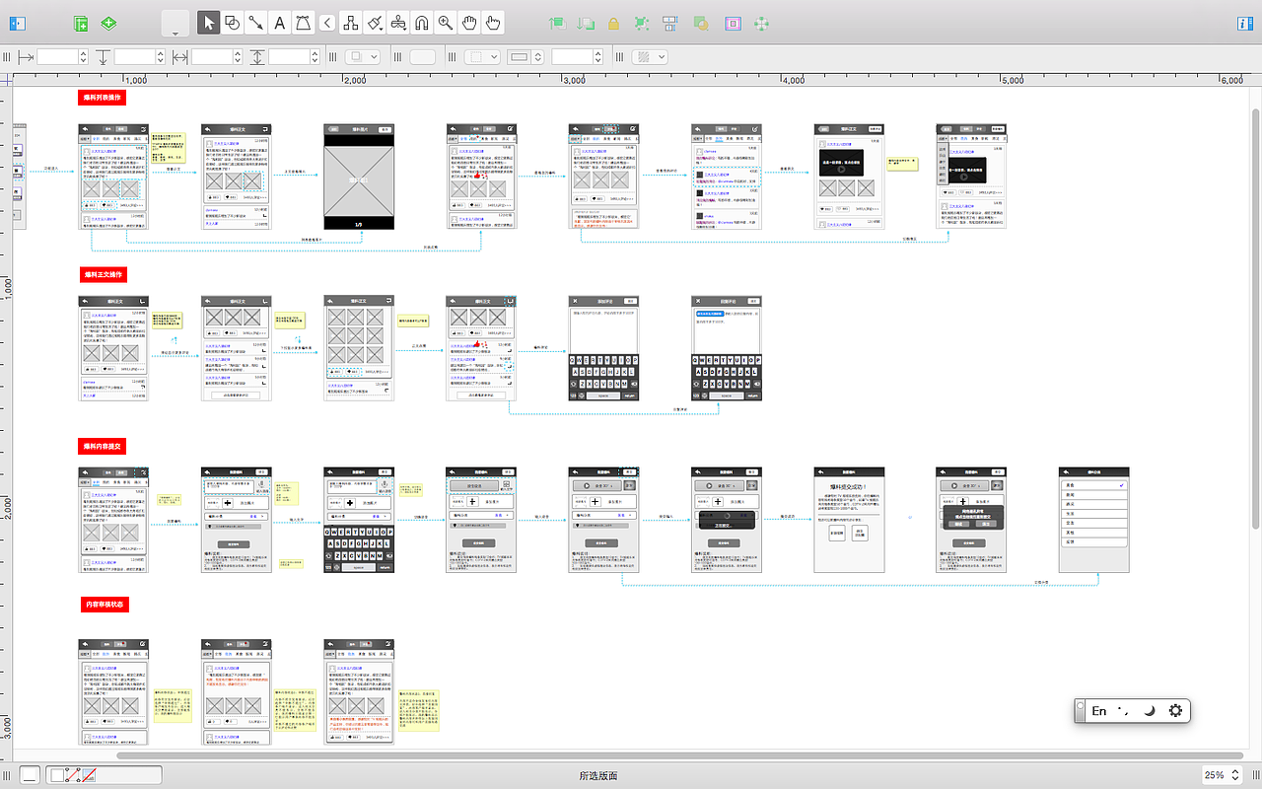Image resolution: width=1262 pixels, height=789 pixels.
Task: Click the width input field
Action: tap(211, 57)
